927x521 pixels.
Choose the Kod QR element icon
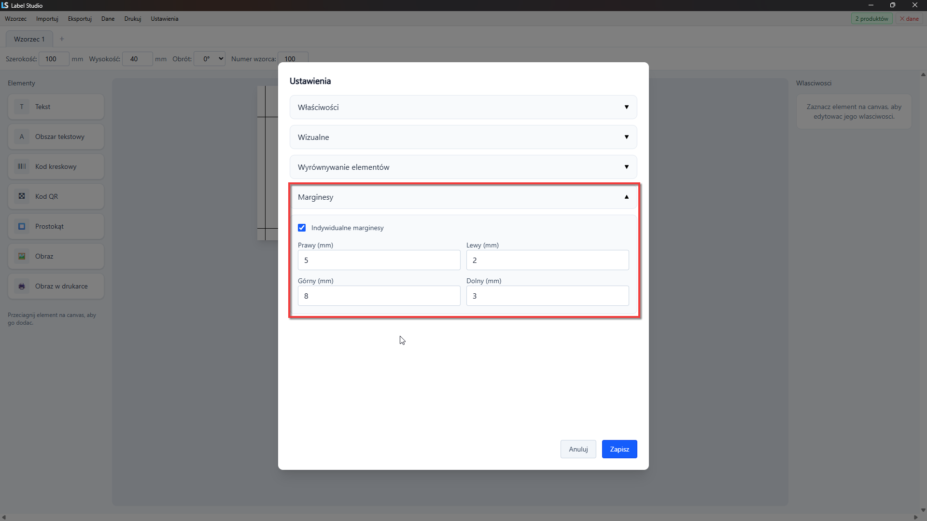tap(22, 196)
